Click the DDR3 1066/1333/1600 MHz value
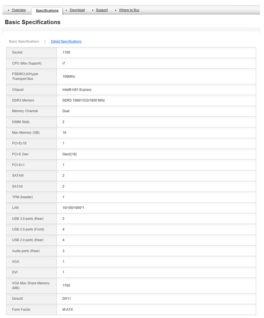This screenshot has width=264, height=318. click(84, 100)
